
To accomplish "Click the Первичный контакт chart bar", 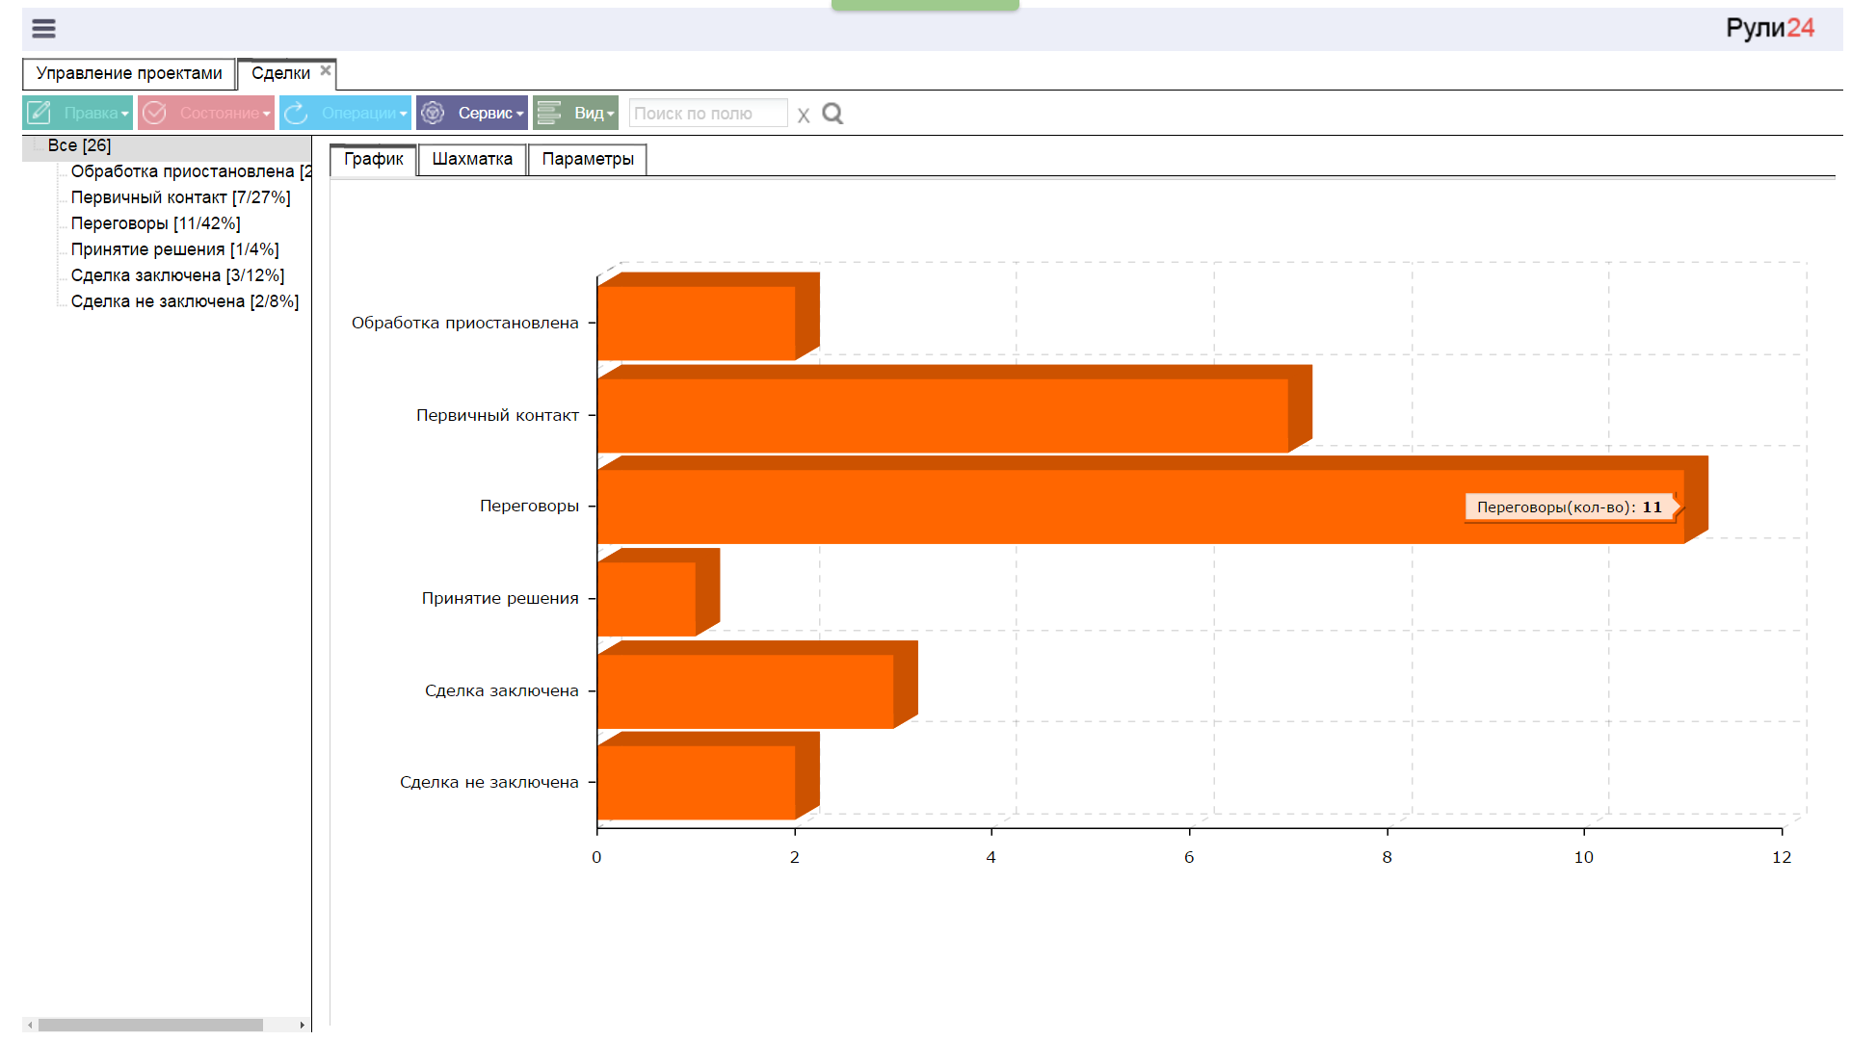I will click(x=942, y=415).
